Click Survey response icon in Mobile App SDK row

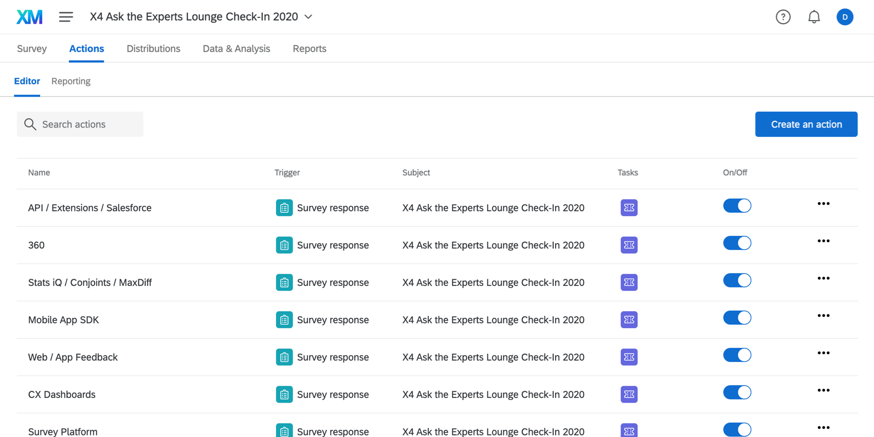[x=284, y=320]
